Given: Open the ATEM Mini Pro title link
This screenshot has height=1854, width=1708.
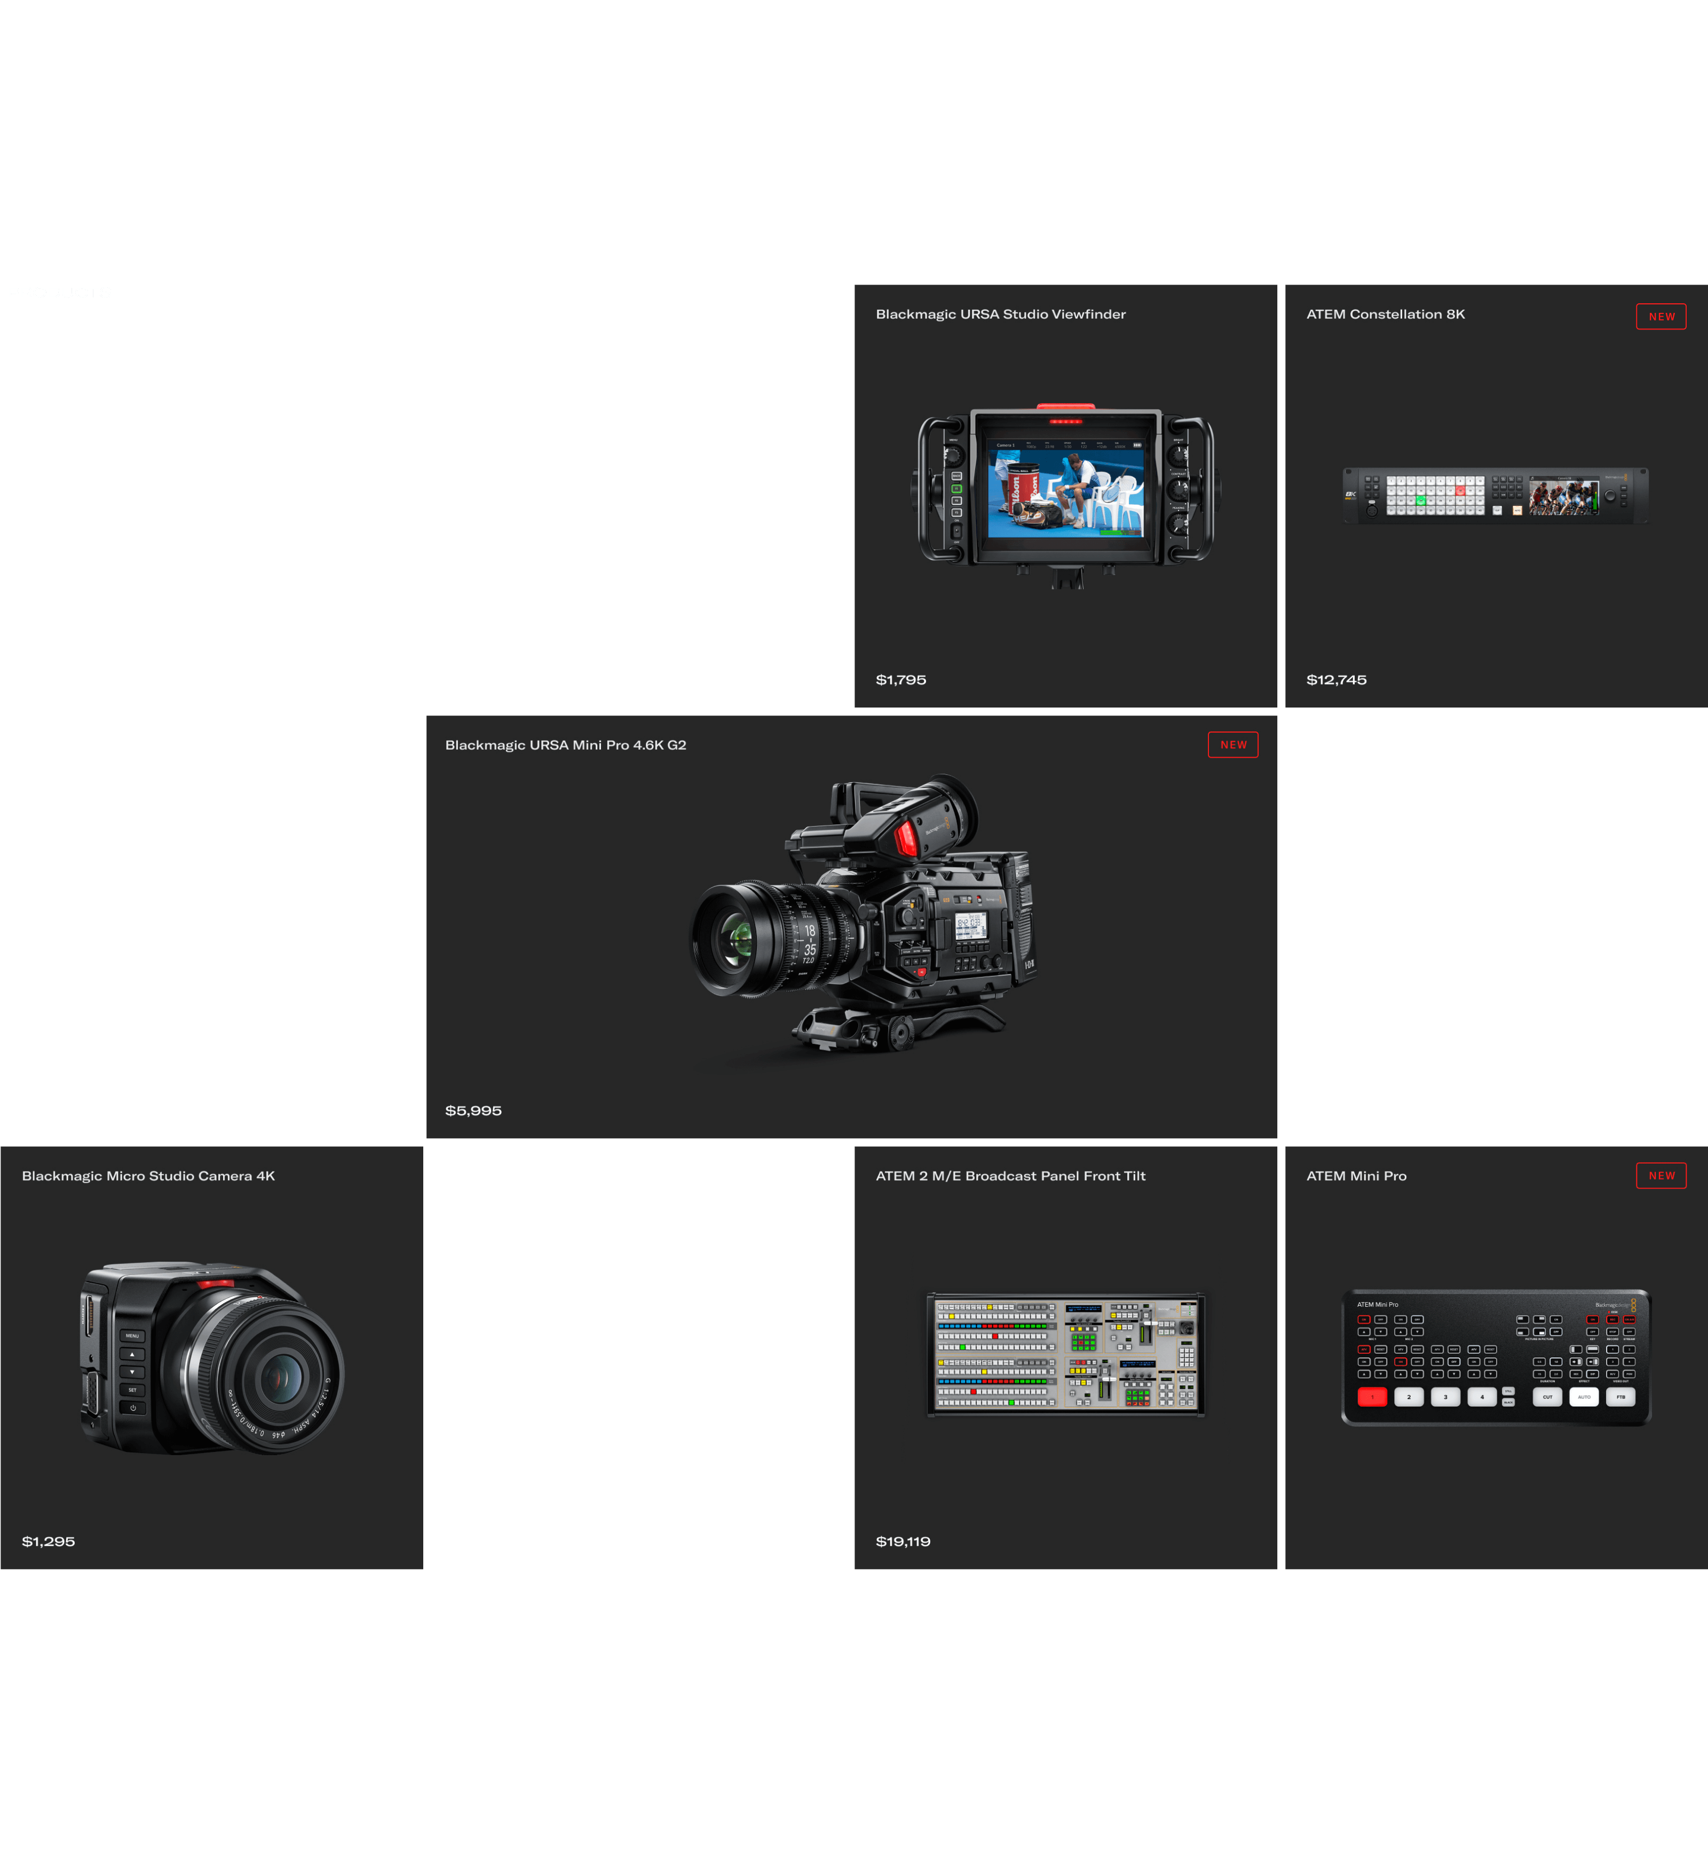Looking at the screenshot, I should tap(1356, 1176).
